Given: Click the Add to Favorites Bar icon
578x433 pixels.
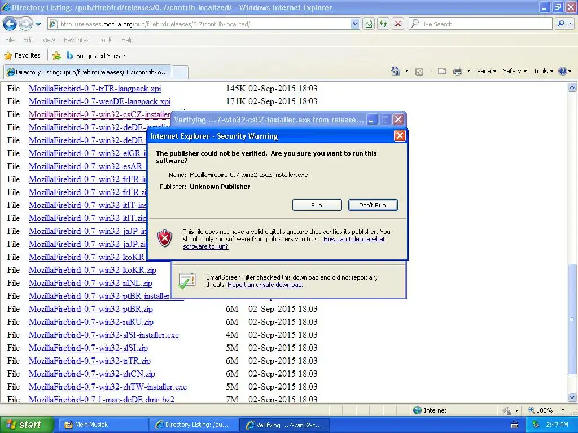Looking at the screenshot, I should coord(56,56).
